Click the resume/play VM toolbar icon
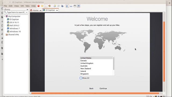172x97 pixels. [46, 6]
